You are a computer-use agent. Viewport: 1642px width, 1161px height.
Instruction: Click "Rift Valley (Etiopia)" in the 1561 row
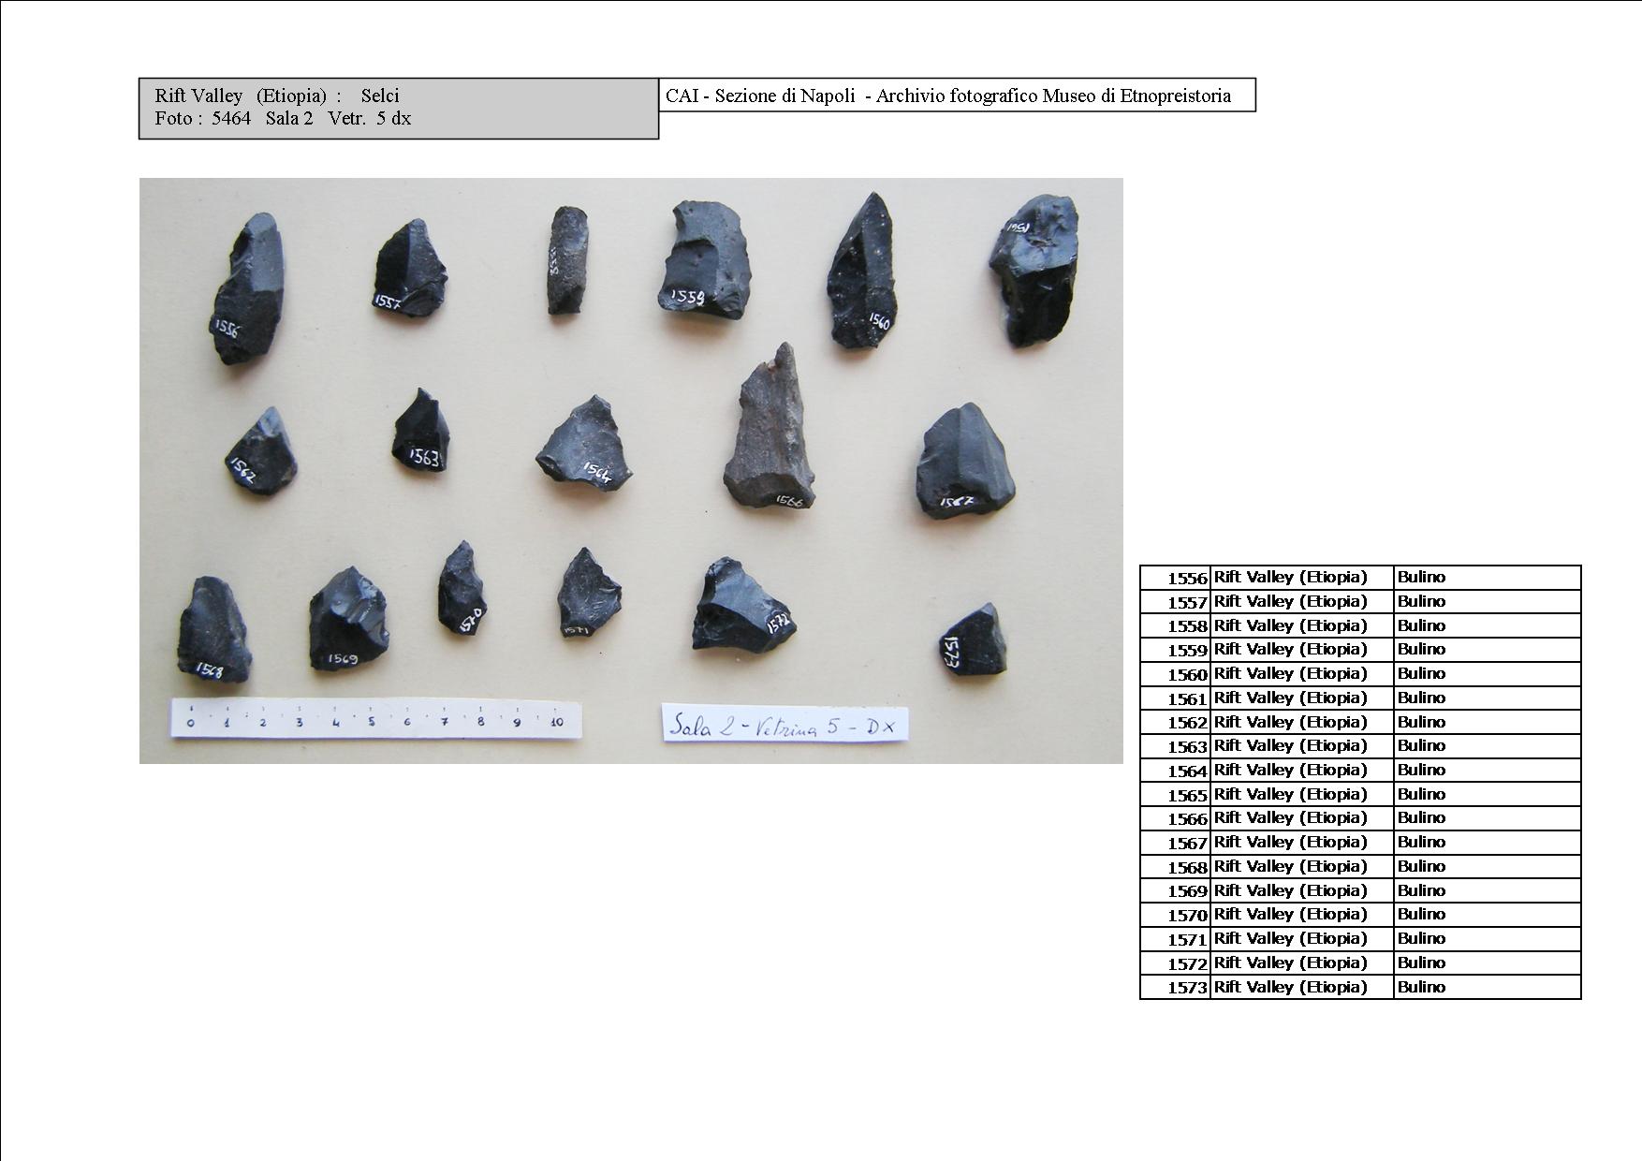(1291, 698)
